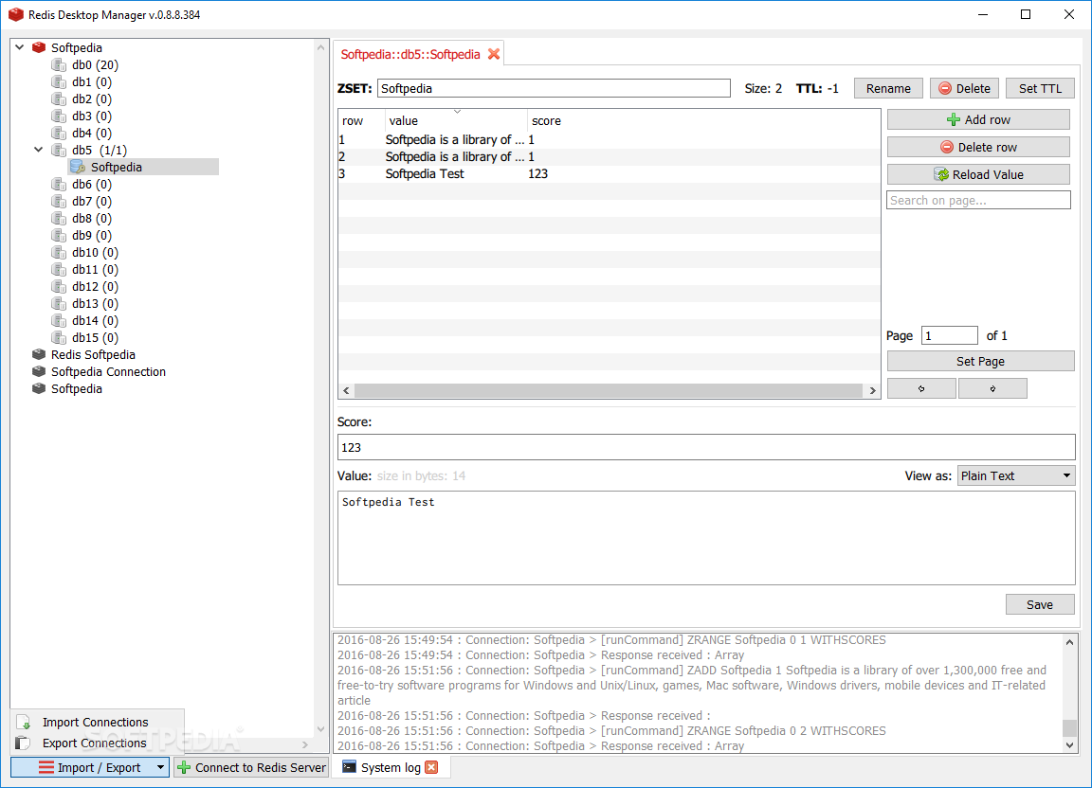Click the red Softpedia server icon at tree top

pos(39,47)
